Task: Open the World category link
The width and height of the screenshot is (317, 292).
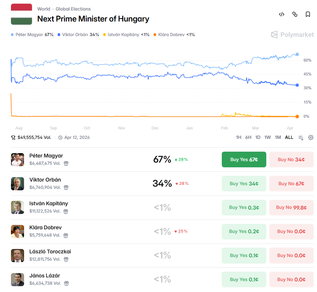Action: [x=44, y=9]
